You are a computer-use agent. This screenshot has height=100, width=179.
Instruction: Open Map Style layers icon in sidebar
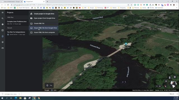click(x=3, y=42)
